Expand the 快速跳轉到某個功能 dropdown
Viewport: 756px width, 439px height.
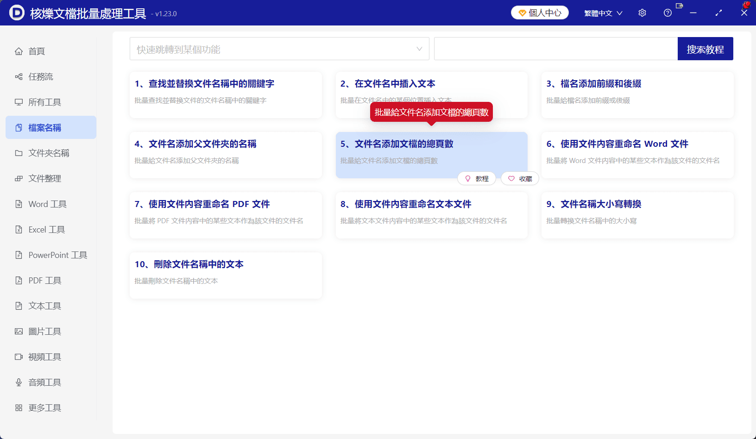(279, 49)
